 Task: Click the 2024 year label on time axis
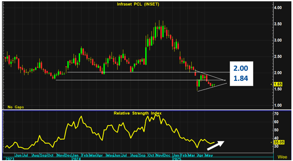click(77, 159)
